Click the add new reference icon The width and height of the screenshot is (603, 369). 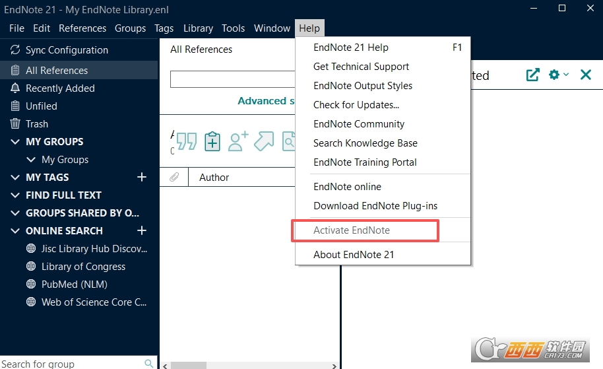click(x=212, y=141)
